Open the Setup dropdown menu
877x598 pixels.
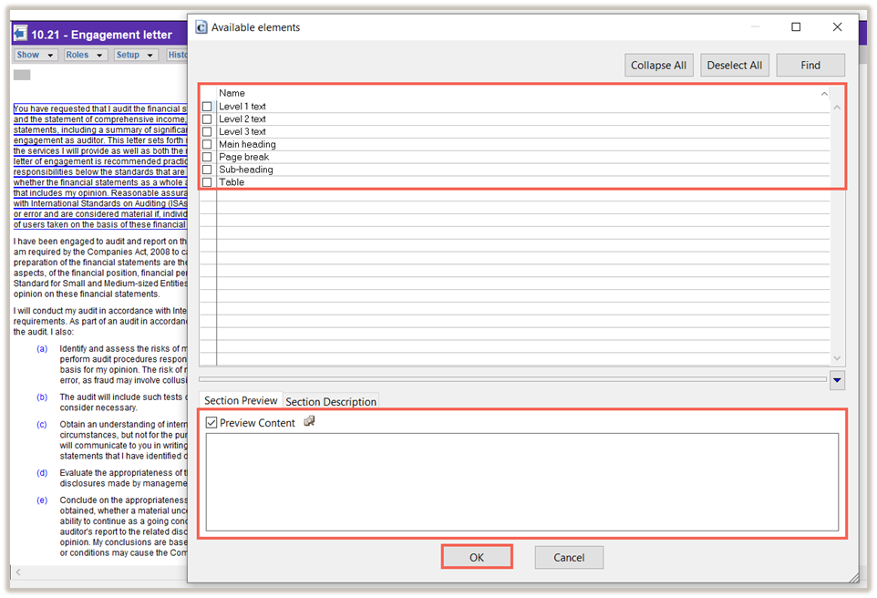coord(136,55)
